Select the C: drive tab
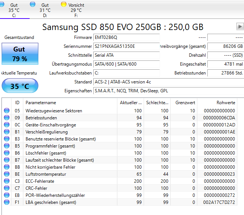244x215 pixels. coord(14,10)
